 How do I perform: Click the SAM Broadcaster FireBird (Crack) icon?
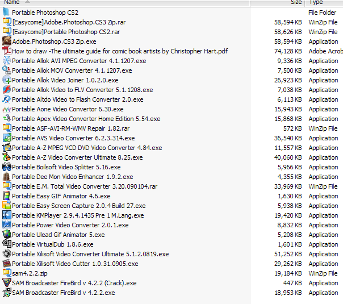pos(7,283)
